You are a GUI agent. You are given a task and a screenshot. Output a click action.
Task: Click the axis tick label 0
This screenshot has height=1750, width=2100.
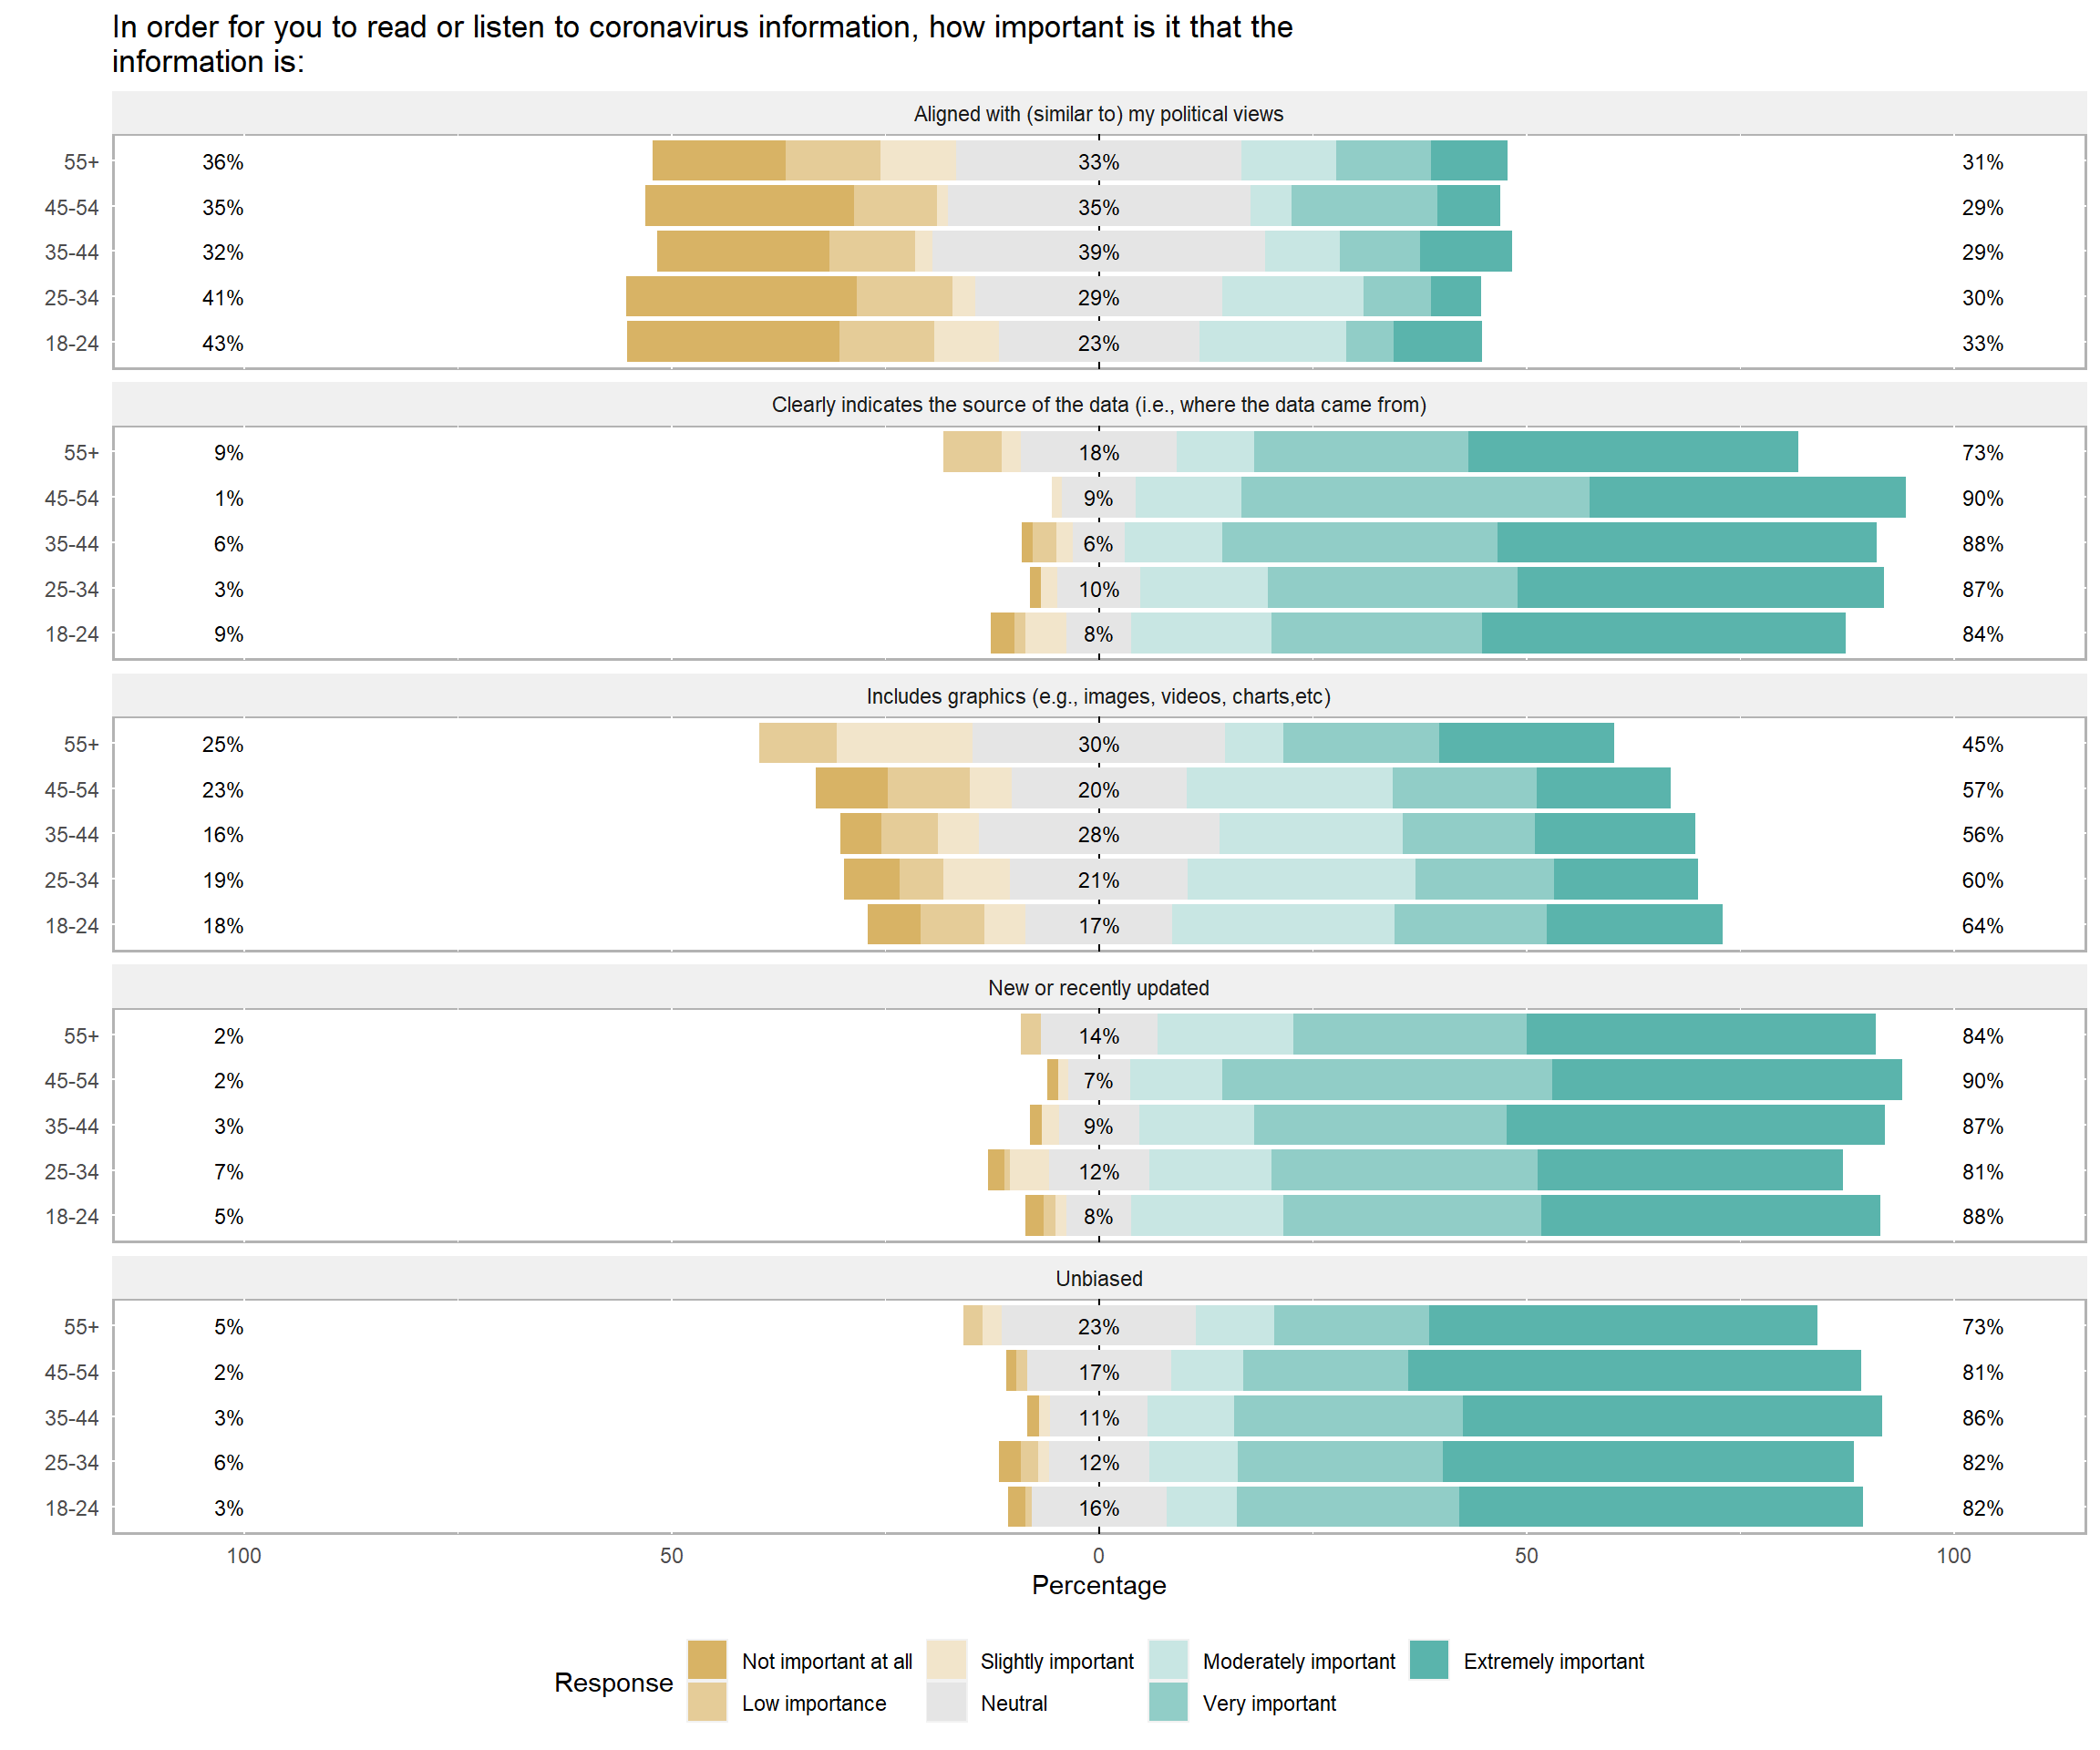1098,1555
